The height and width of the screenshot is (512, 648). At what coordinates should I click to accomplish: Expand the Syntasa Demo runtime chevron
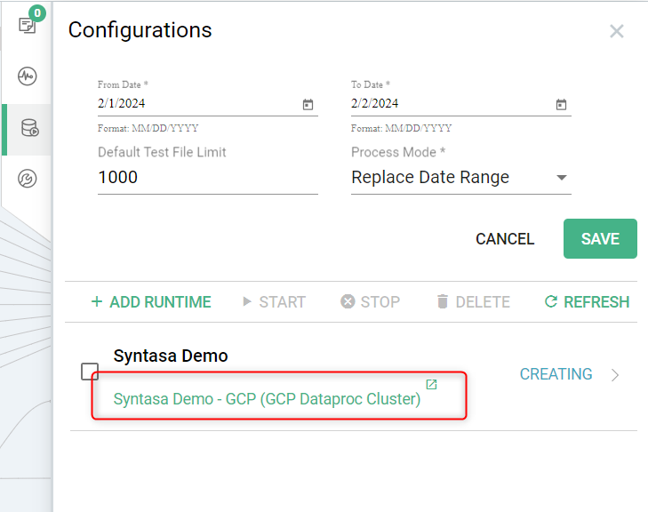pos(615,375)
